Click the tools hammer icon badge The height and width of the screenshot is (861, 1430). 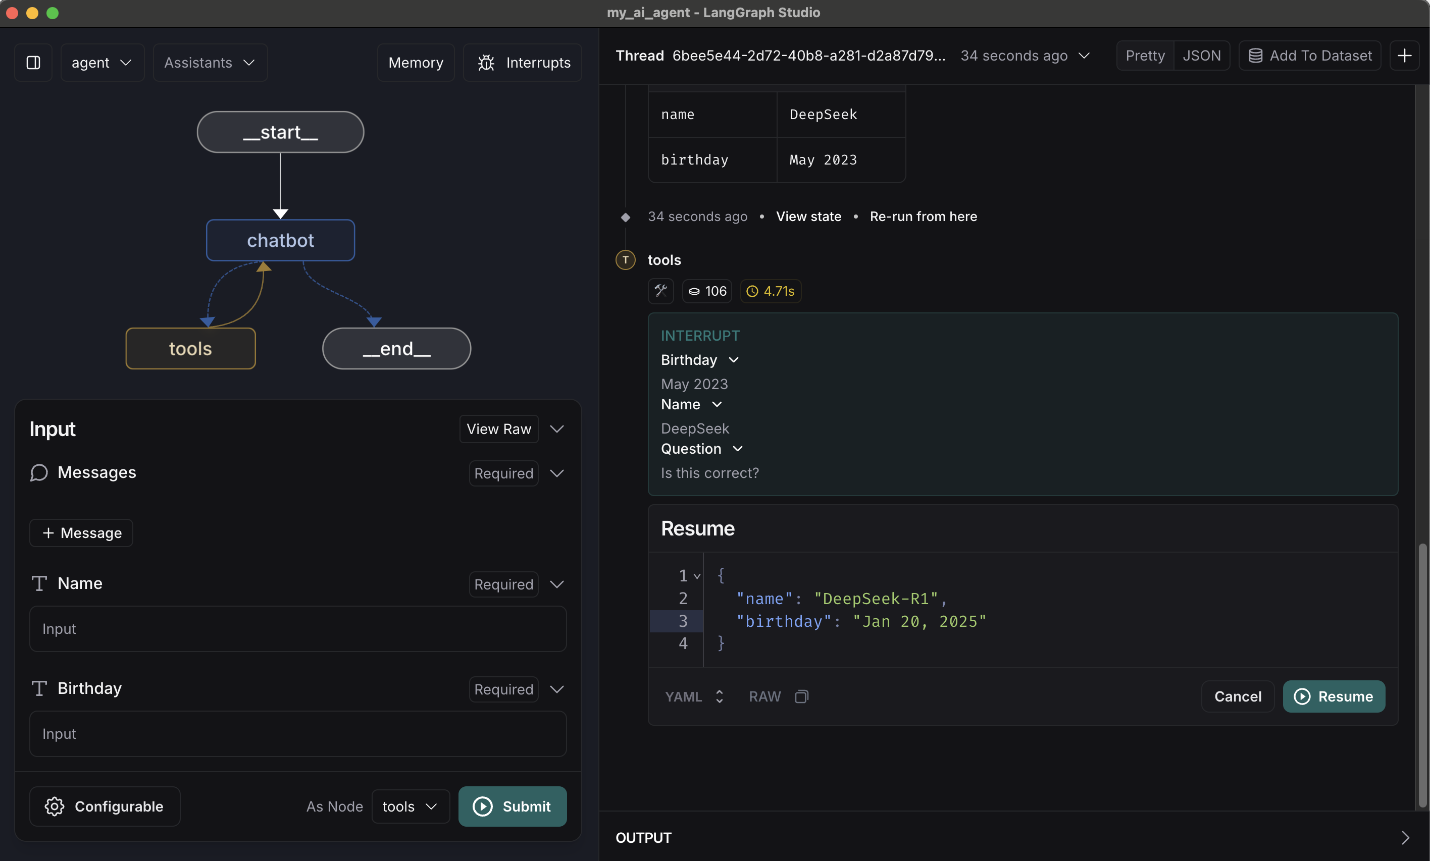point(660,291)
